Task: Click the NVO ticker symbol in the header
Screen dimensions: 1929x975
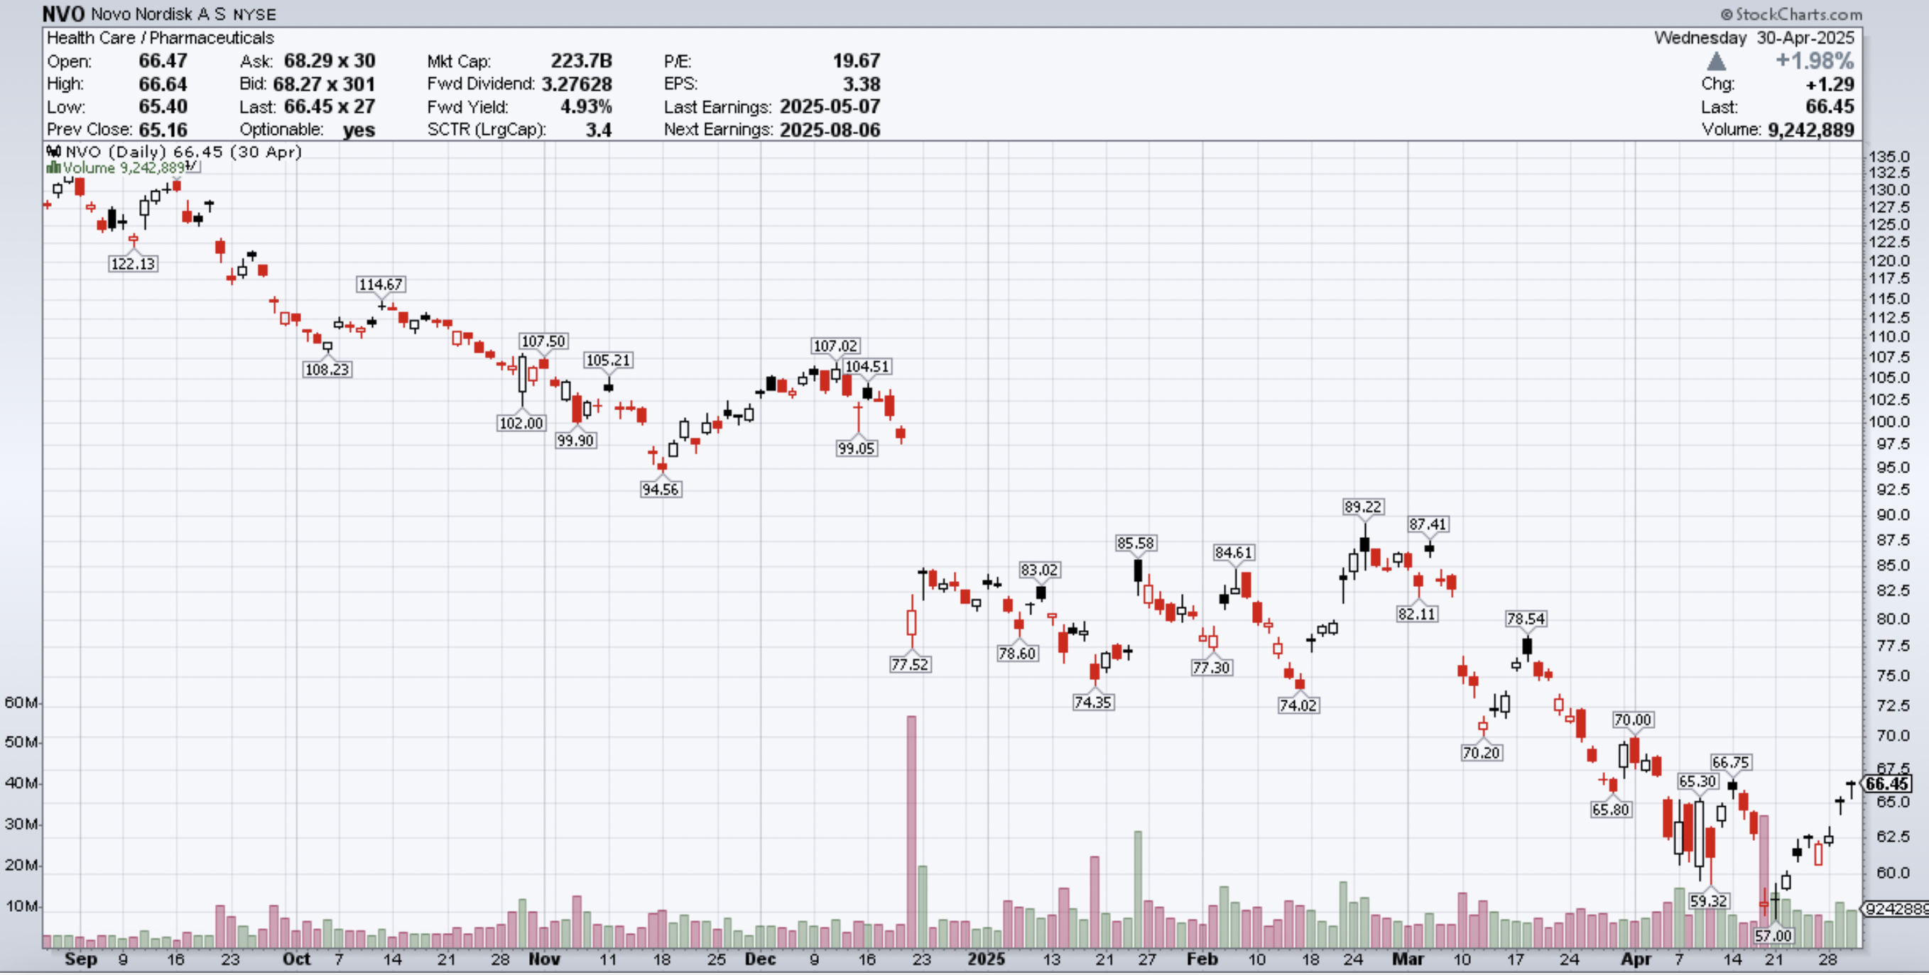Action: coord(63,13)
